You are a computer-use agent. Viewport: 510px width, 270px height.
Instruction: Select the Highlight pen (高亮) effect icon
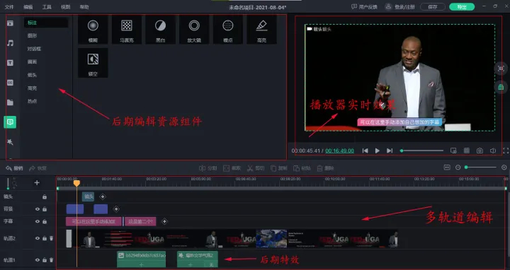coord(262,30)
